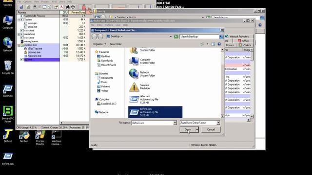Click the Change your view icon
The width and height of the screenshot is (312, 175).
tap(202, 44)
